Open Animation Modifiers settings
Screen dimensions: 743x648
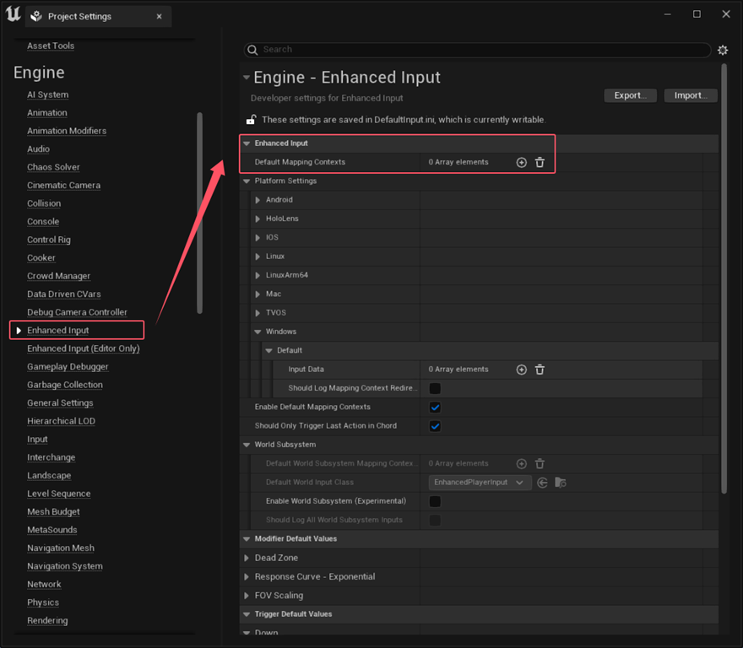67,131
